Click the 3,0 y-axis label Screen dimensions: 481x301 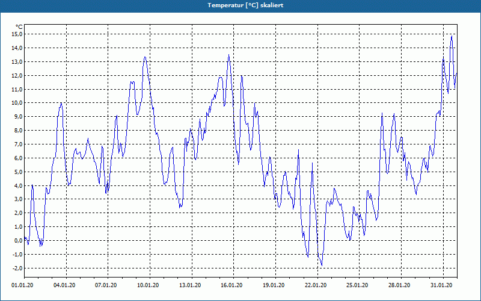pyautogui.click(x=19, y=199)
